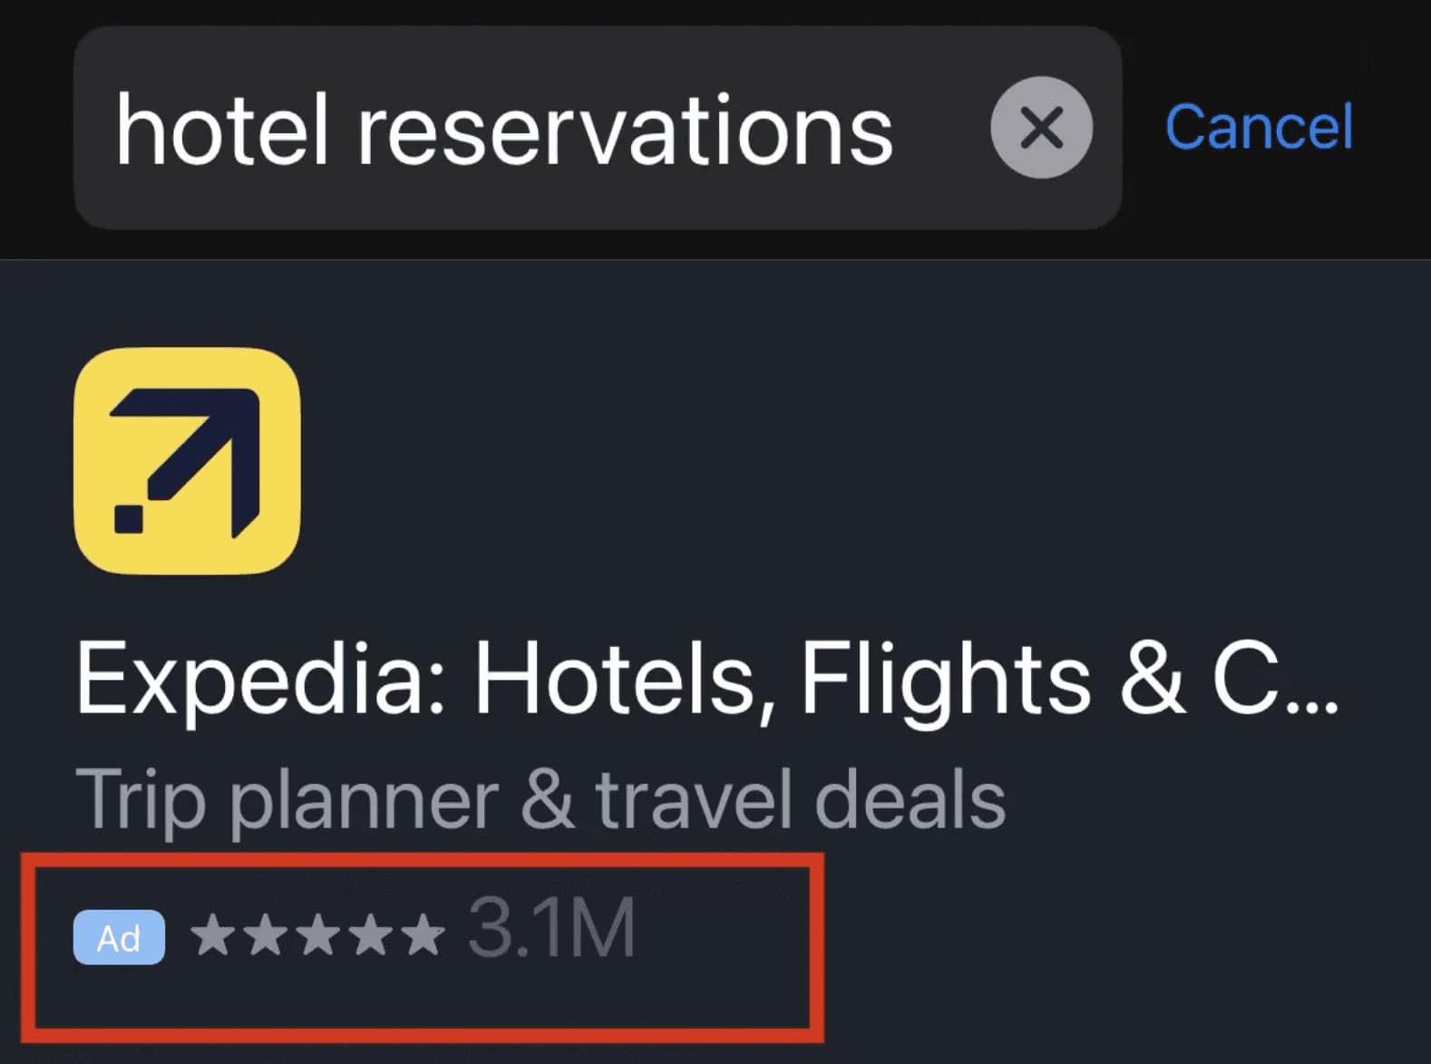Click the small square in Expedia logo

click(x=129, y=518)
